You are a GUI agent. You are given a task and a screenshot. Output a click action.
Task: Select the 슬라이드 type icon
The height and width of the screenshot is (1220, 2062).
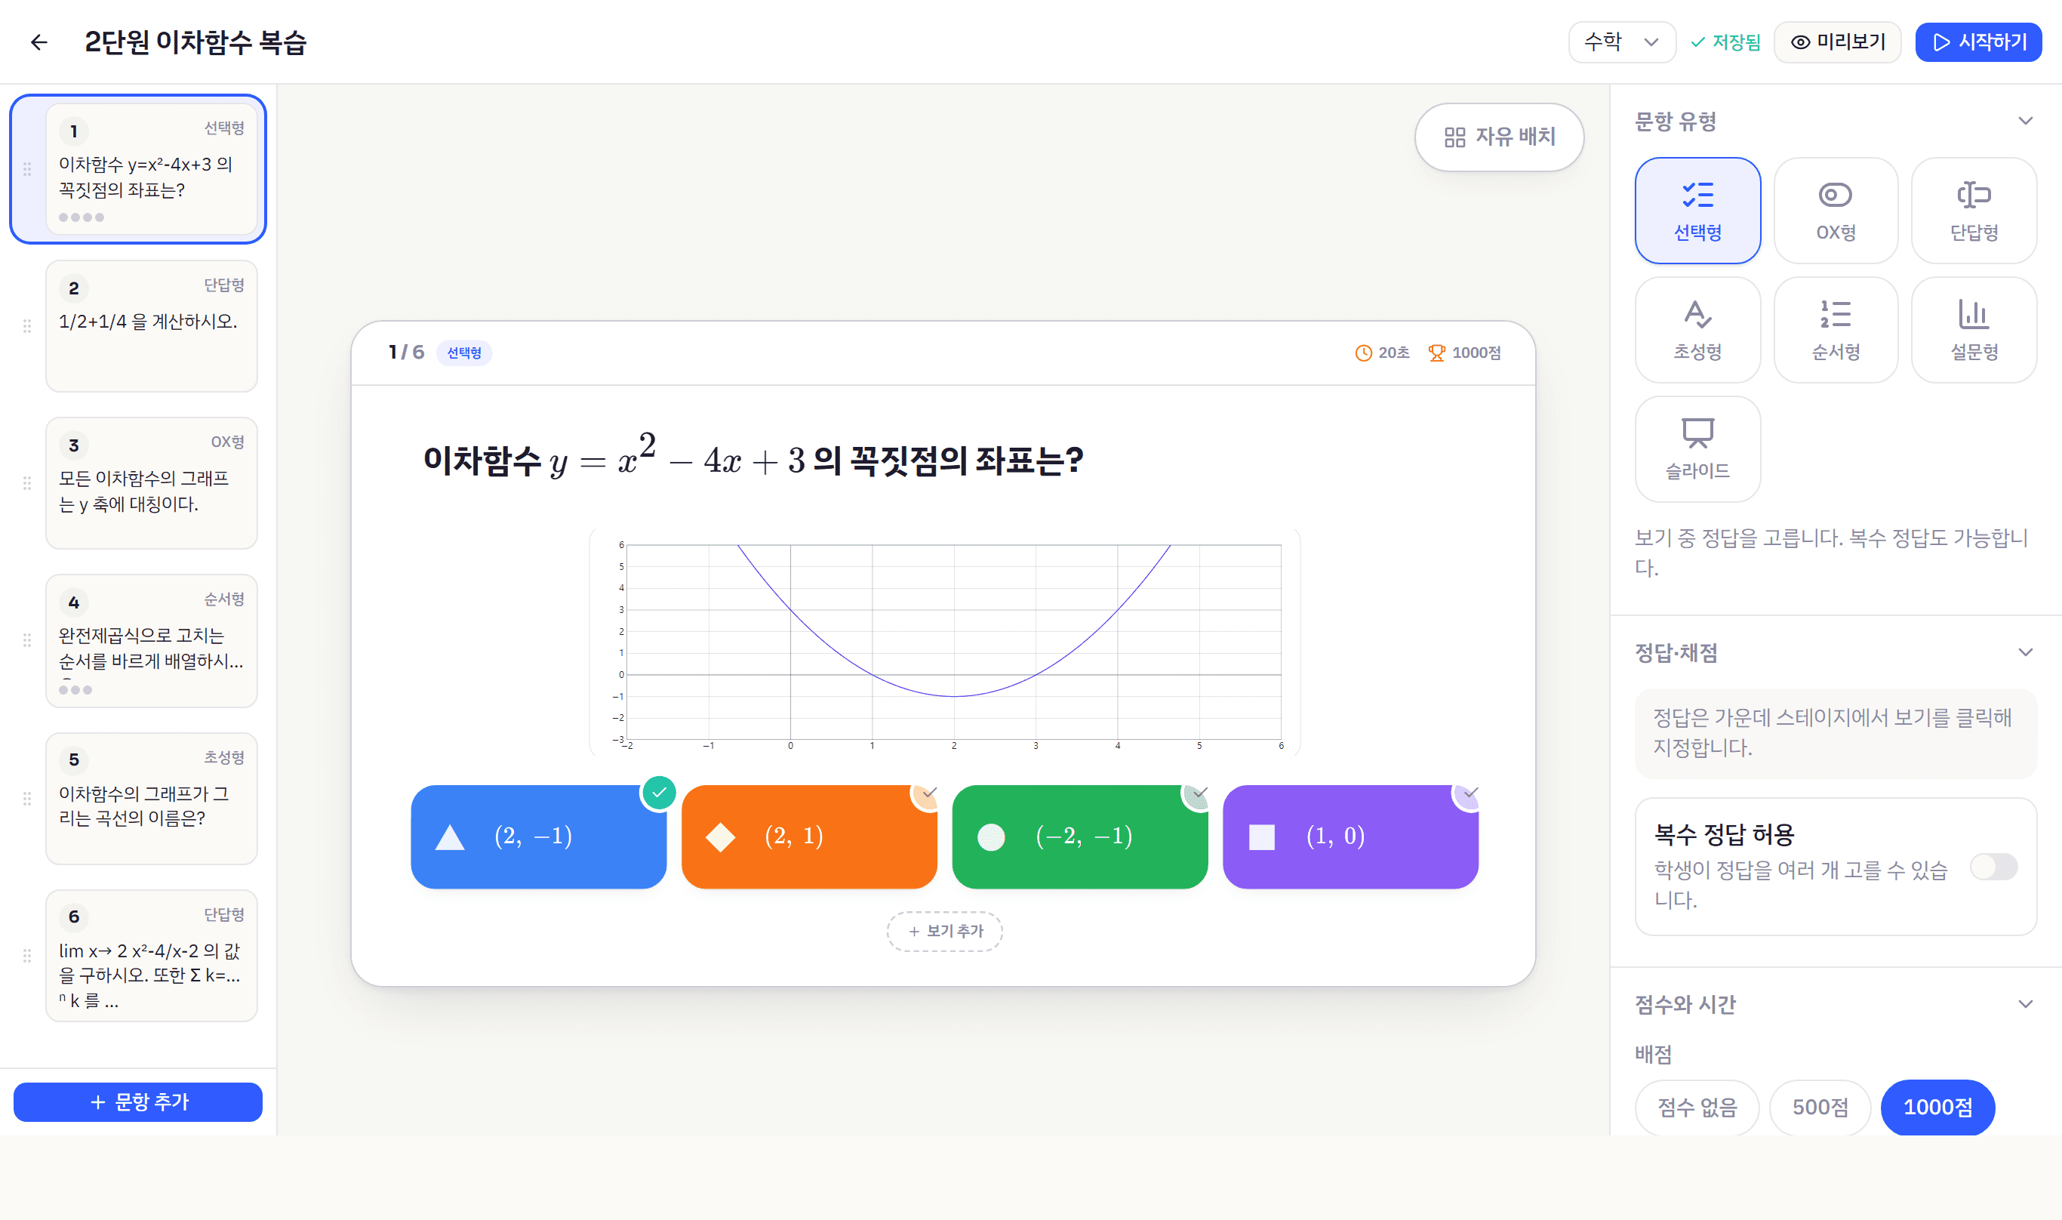coord(1697,449)
